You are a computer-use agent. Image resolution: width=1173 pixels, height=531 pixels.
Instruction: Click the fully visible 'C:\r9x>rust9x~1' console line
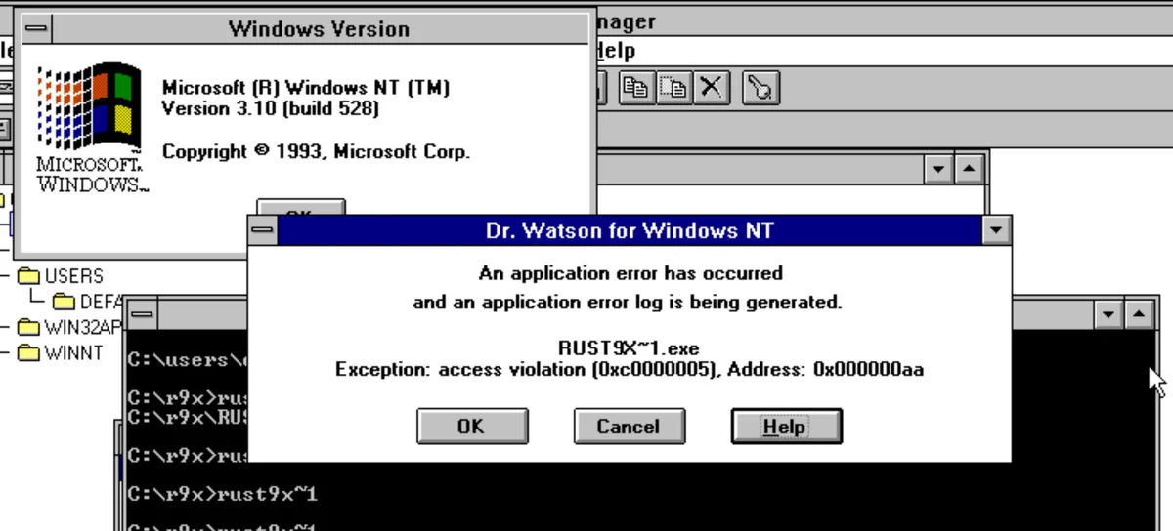coord(223,494)
